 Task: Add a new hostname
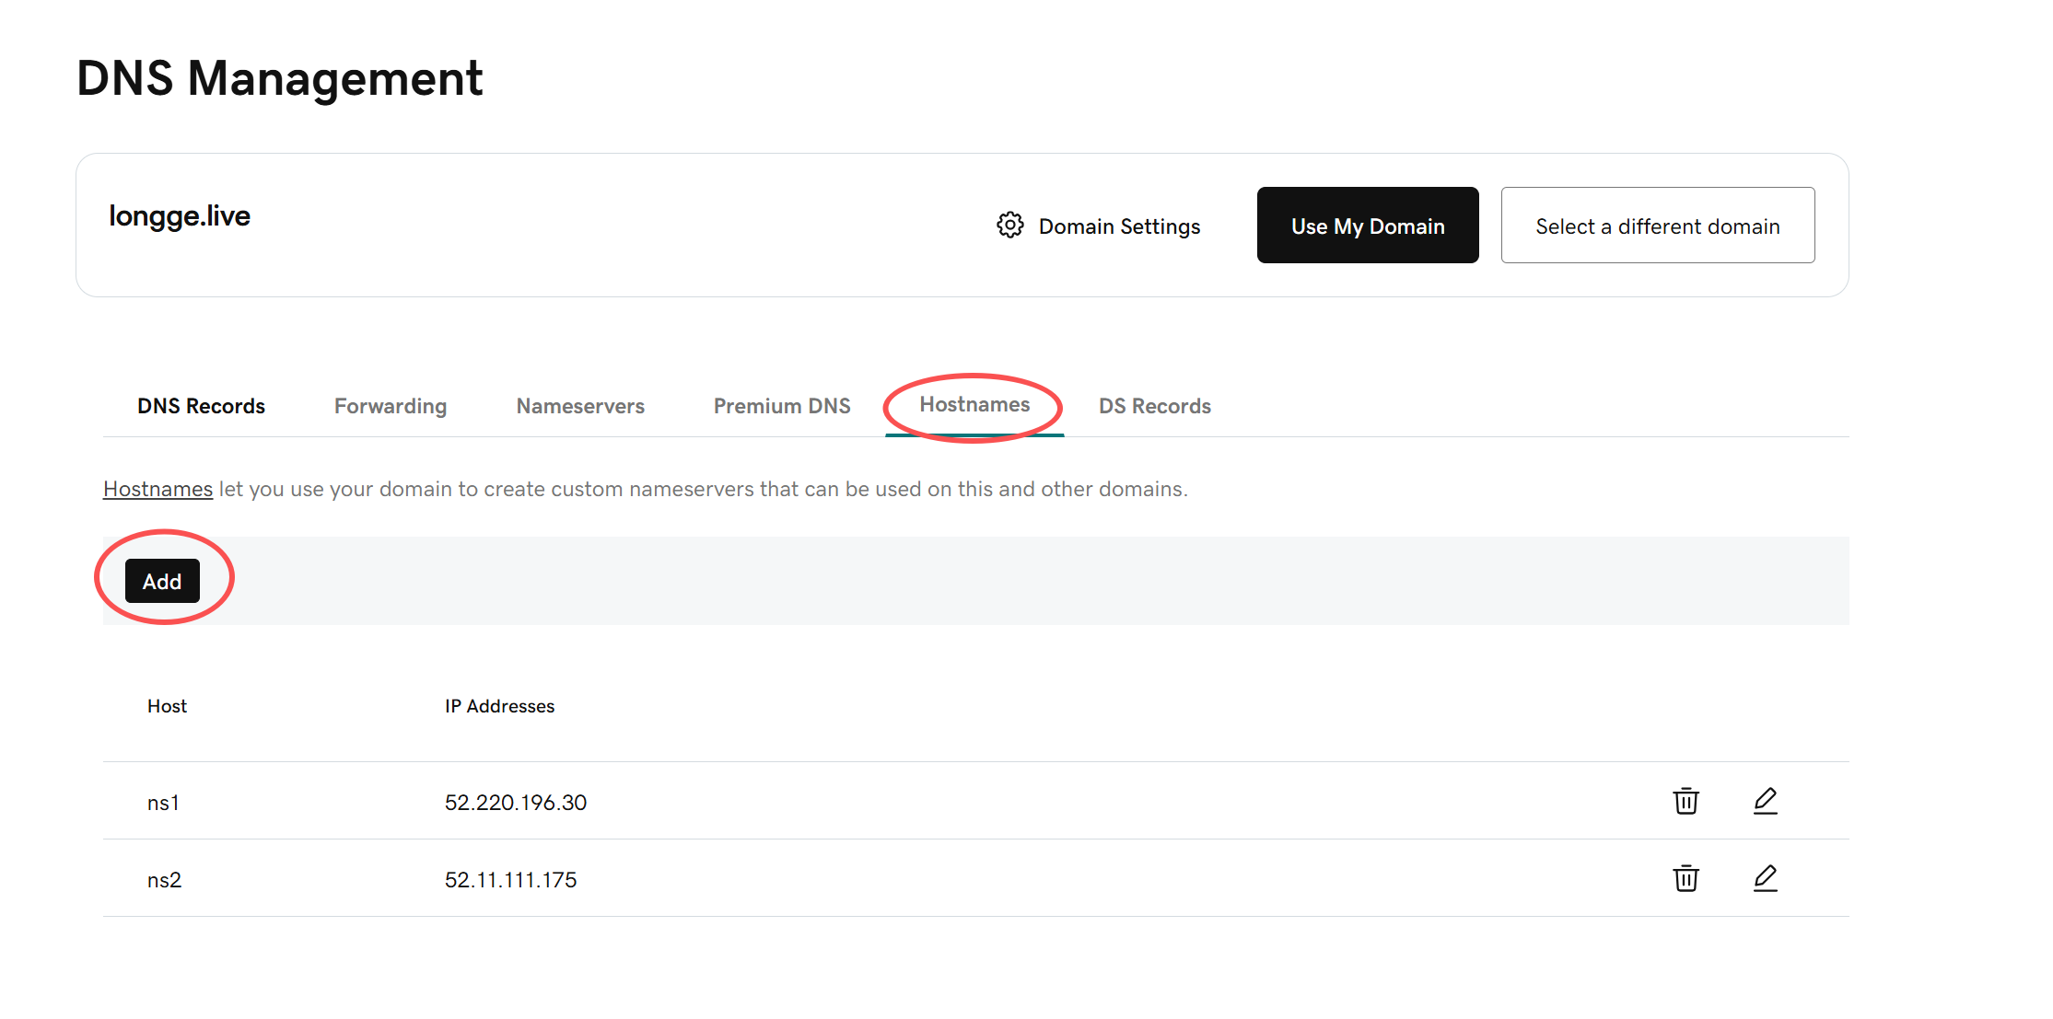[162, 581]
